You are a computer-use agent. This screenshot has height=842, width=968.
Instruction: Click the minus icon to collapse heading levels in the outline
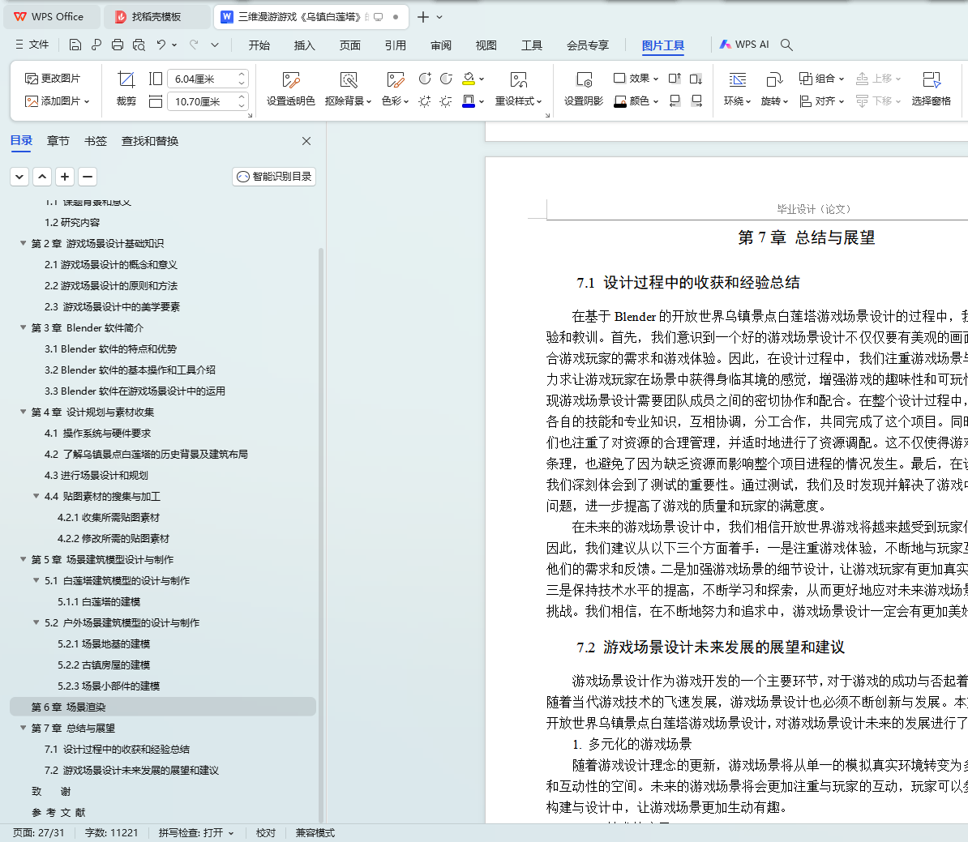pos(88,177)
